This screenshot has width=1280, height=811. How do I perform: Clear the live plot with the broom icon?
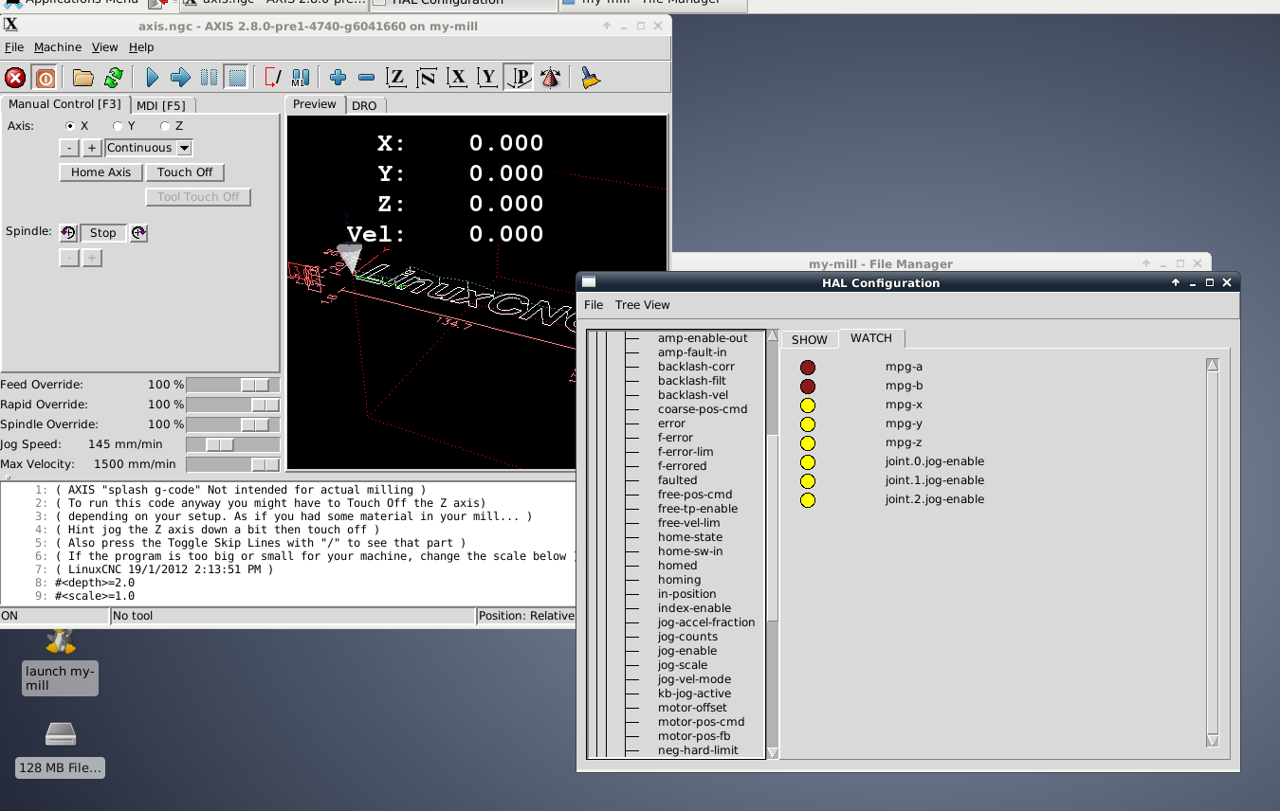click(x=591, y=78)
